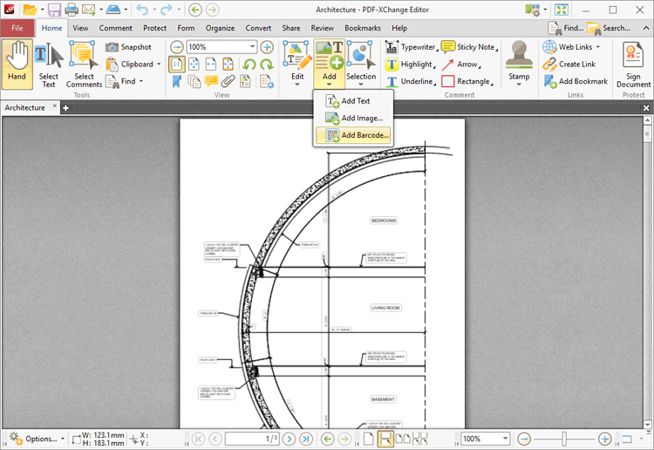Open the Stamp tool

point(519,63)
